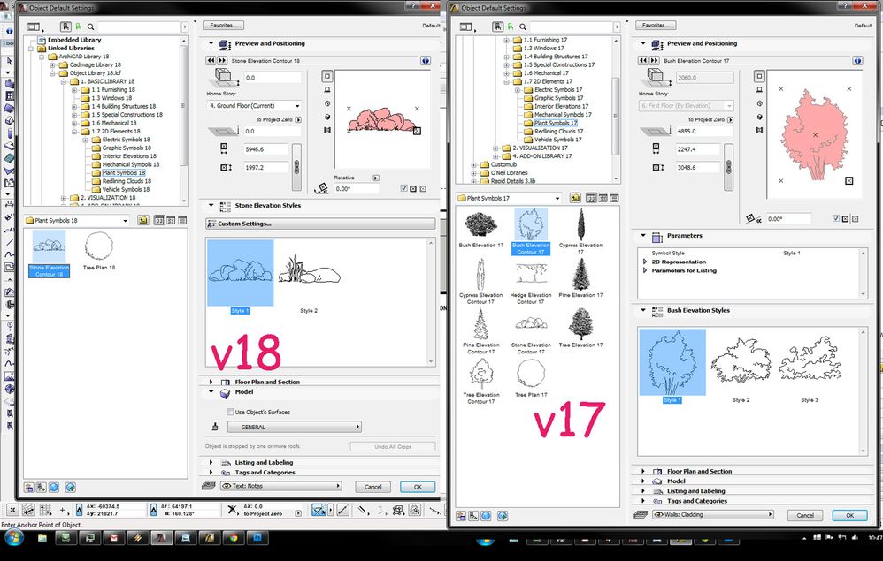The width and height of the screenshot is (883, 561).
Task: Click Favorites button in v17 dialog
Action: [656, 26]
